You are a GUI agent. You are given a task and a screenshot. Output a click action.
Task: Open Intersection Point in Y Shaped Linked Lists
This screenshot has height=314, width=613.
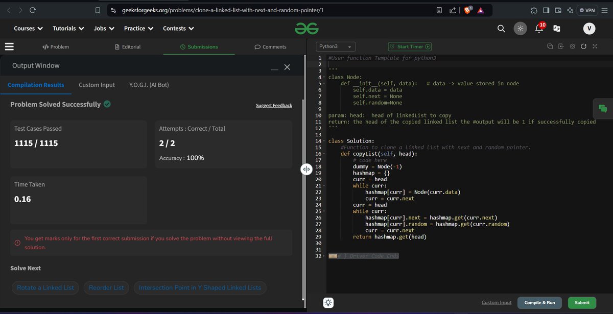[x=200, y=287]
